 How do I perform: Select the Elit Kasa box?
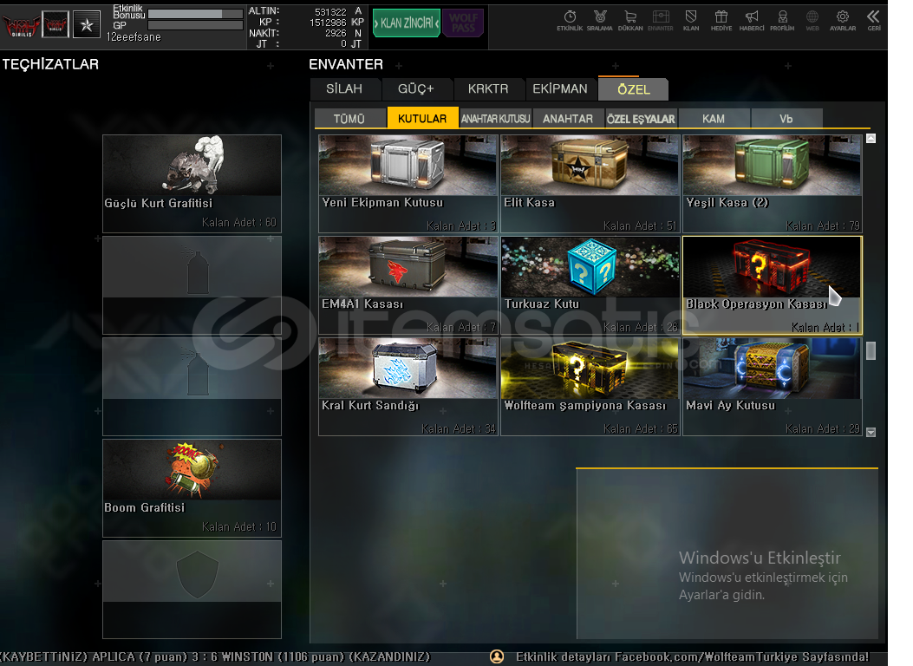590,184
